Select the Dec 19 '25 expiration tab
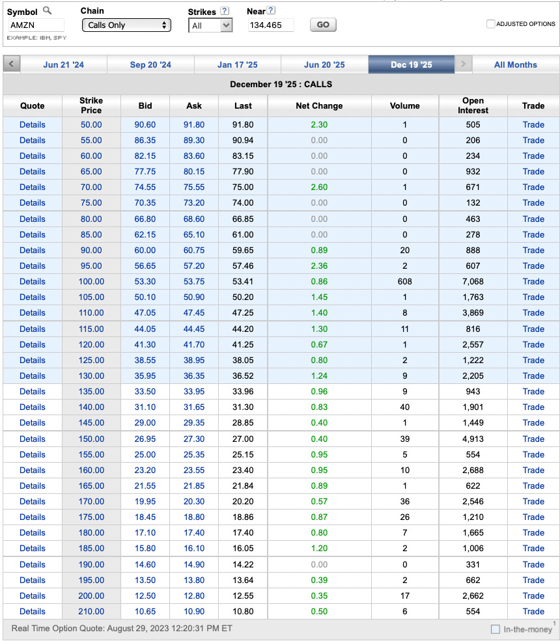 tap(411, 64)
